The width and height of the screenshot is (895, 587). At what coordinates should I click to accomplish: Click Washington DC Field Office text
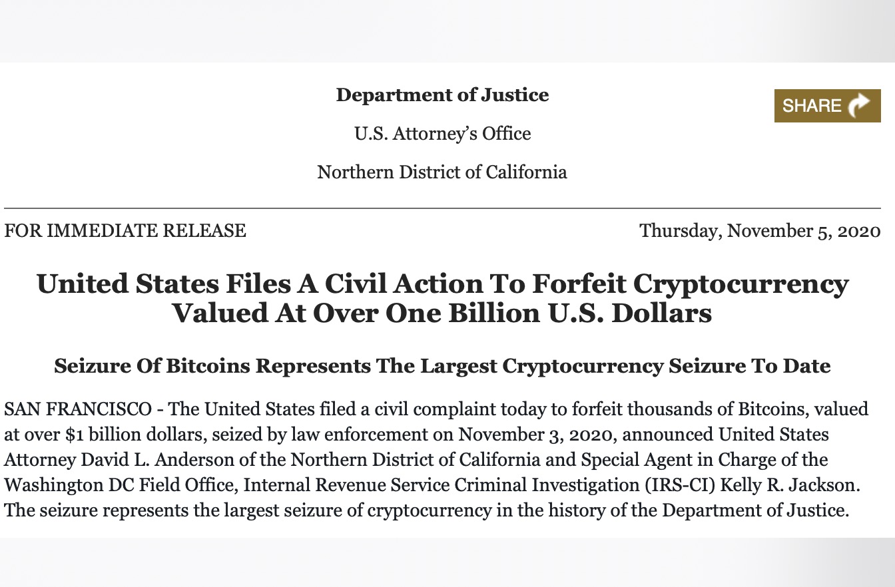[x=121, y=486]
